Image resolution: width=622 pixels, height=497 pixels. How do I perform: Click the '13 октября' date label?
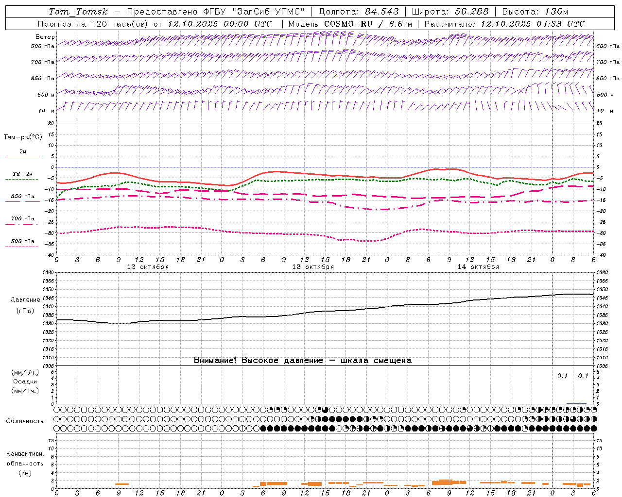point(313,267)
